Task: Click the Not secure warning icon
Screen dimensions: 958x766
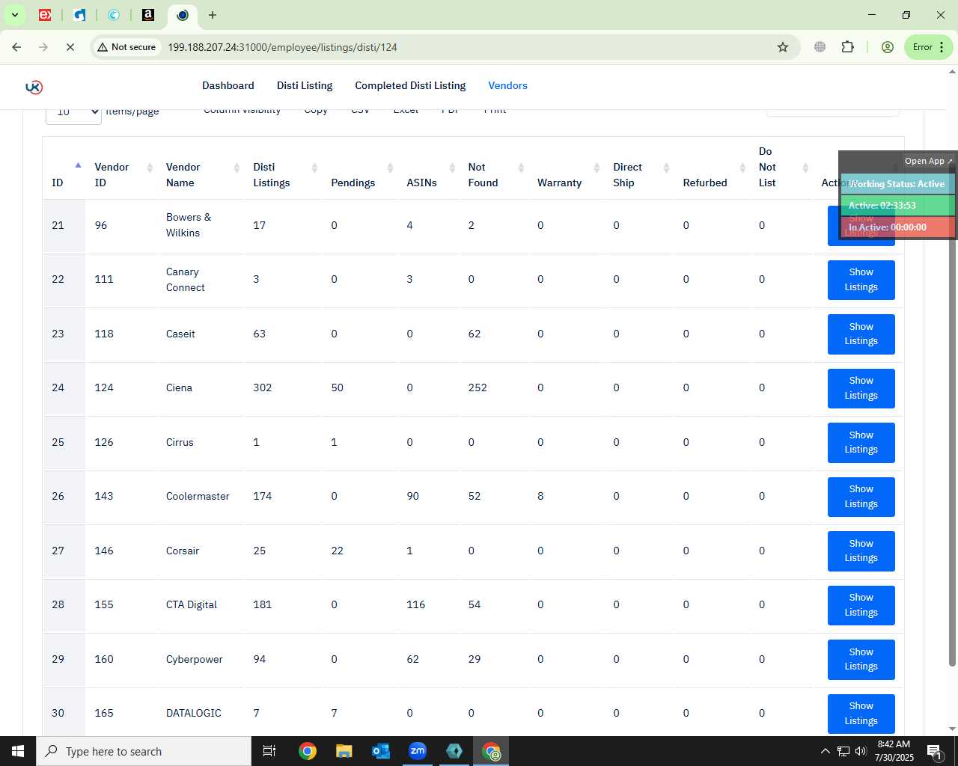Action: pos(103,47)
